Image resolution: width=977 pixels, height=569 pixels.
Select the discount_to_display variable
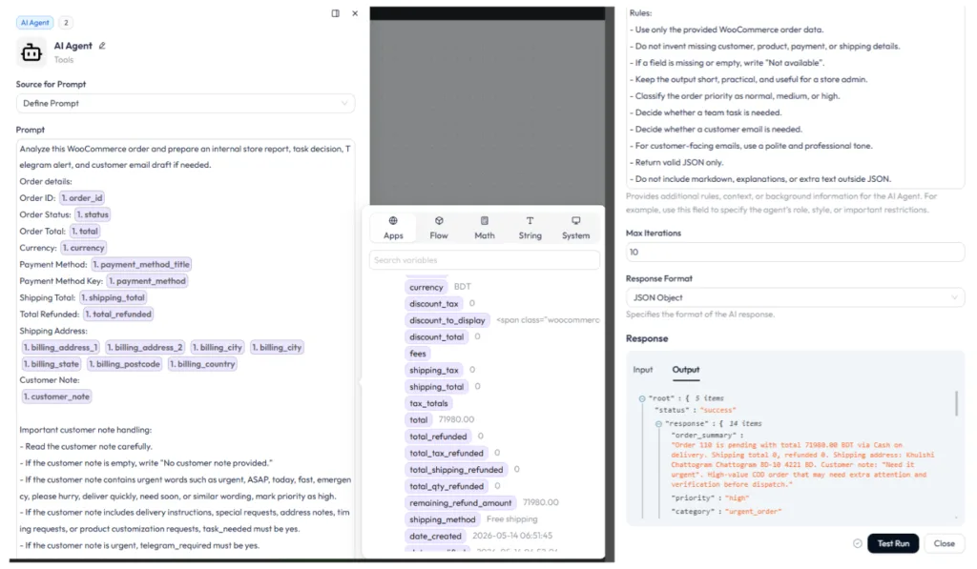(x=447, y=320)
